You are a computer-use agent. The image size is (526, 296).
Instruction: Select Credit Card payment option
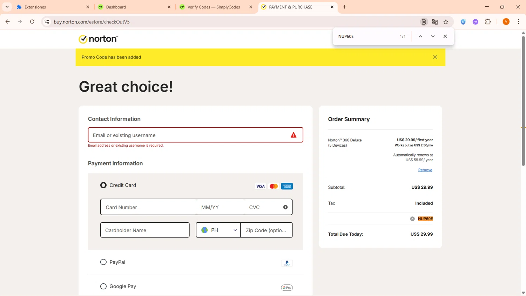[103, 185]
